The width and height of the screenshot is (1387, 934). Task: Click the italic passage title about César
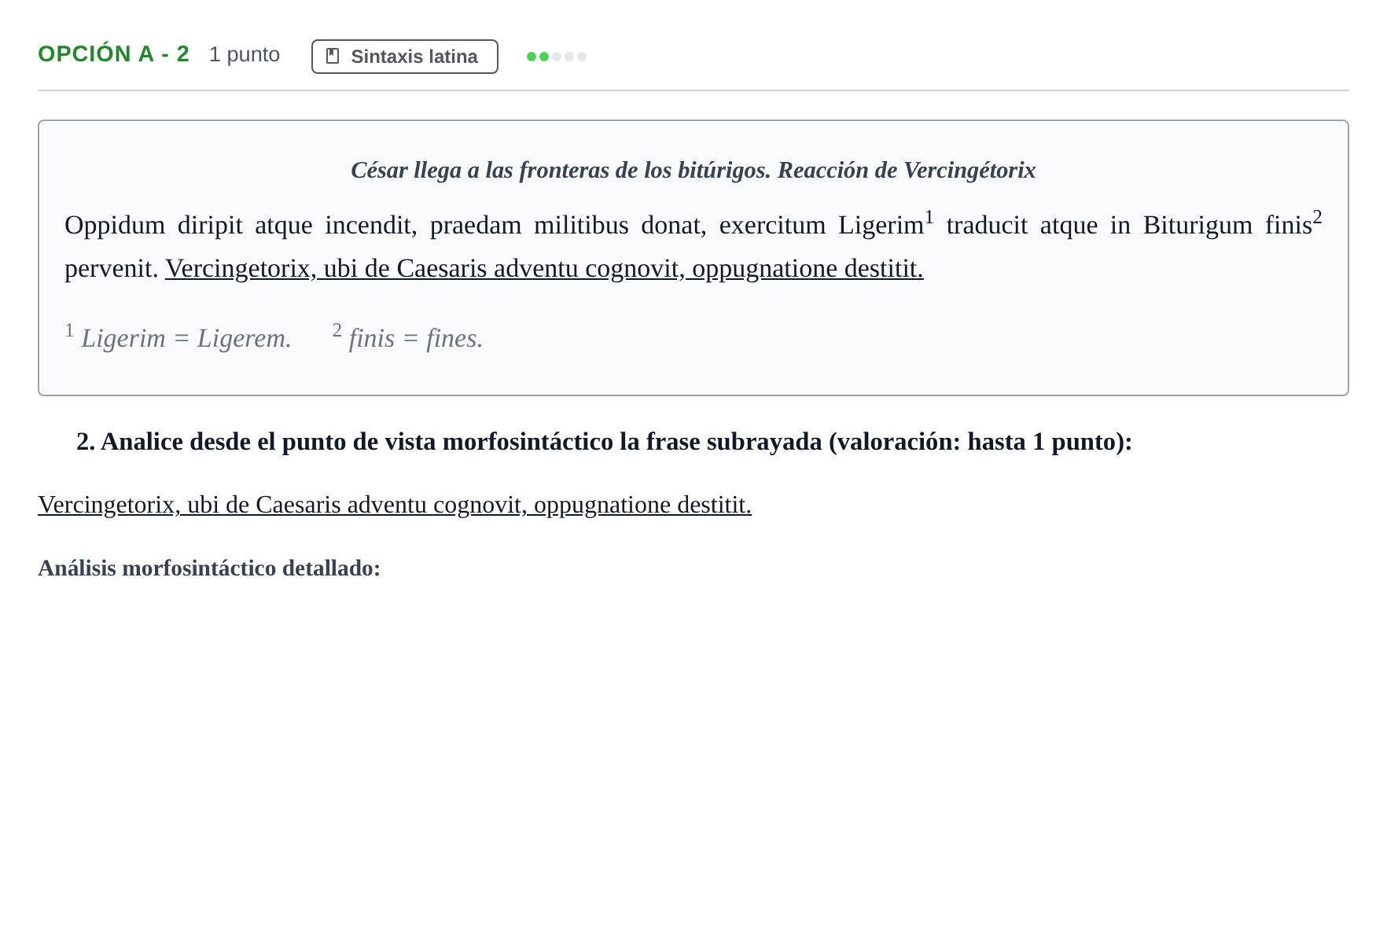(x=693, y=170)
